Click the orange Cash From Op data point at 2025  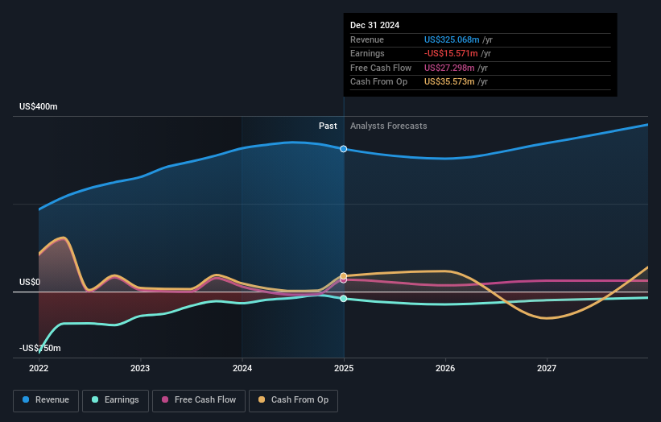click(344, 276)
